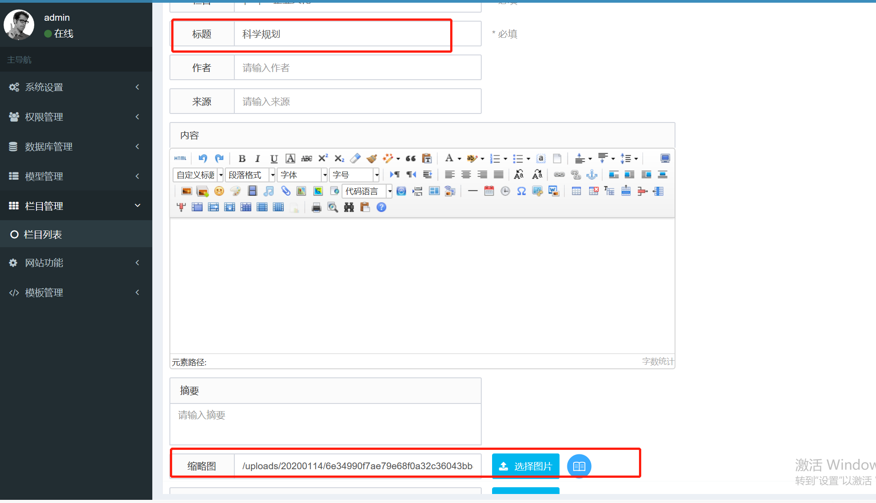Preview content with magnifier icon
Image resolution: width=876 pixels, height=503 pixels.
333,208
